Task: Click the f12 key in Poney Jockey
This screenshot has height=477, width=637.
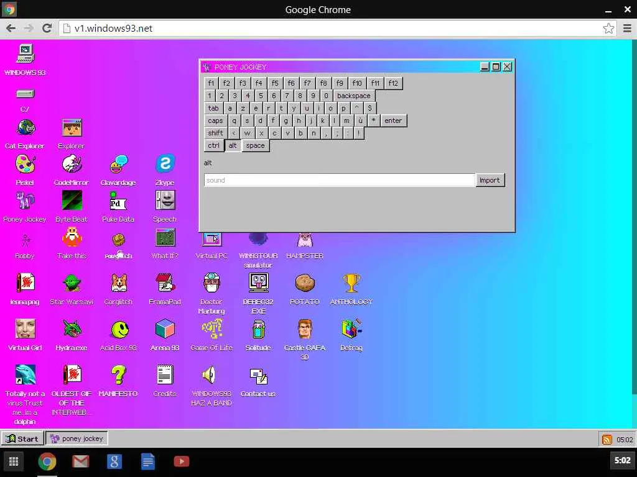Action: pyautogui.click(x=393, y=83)
